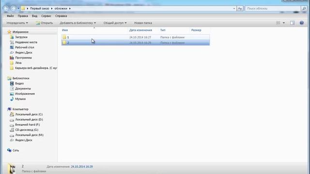Click date value '24.10.2014 16:29' in details pane
Screen dimensions: 310x174
tap(82, 167)
